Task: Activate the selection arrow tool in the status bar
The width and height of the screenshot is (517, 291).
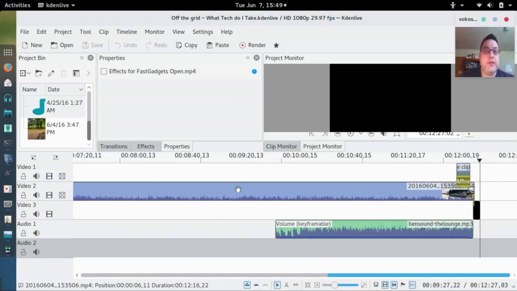Action: [277, 285]
